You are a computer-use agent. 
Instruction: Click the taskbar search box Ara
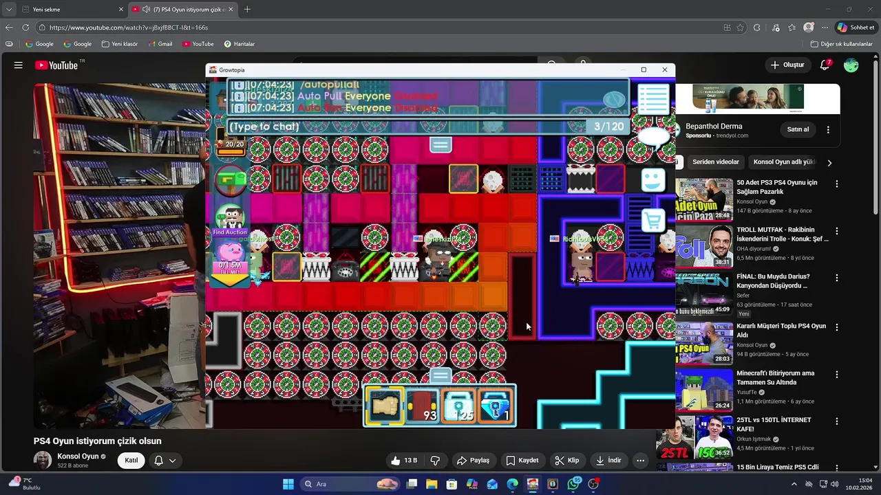click(351, 484)
